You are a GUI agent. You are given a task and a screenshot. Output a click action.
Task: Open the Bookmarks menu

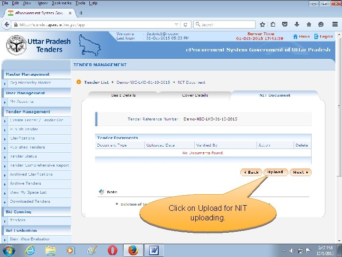click(x=61, y=3)
